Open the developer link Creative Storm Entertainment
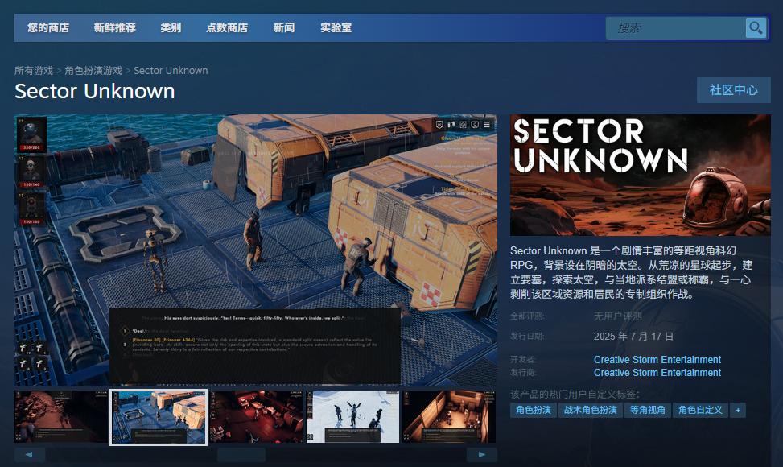 [657, 360]
